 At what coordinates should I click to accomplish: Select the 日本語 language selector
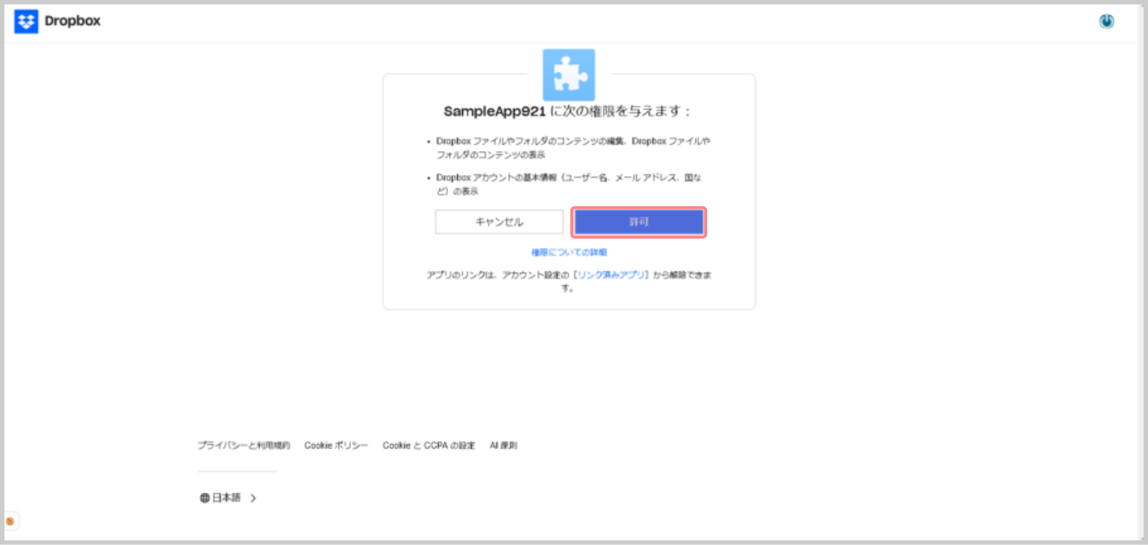pos(228,498)
